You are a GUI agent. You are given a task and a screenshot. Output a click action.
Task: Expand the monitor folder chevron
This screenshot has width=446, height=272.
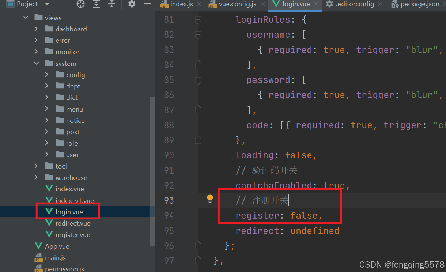tap(36, 52)
